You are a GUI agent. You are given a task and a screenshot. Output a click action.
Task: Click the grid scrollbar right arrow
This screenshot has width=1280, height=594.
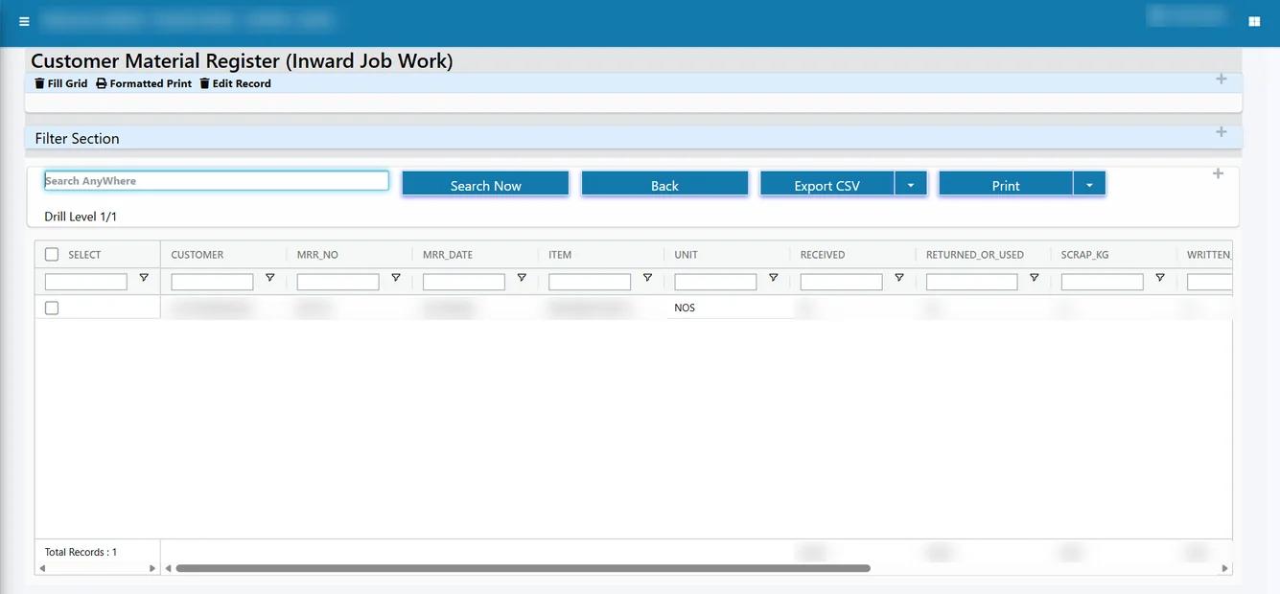1225,568
